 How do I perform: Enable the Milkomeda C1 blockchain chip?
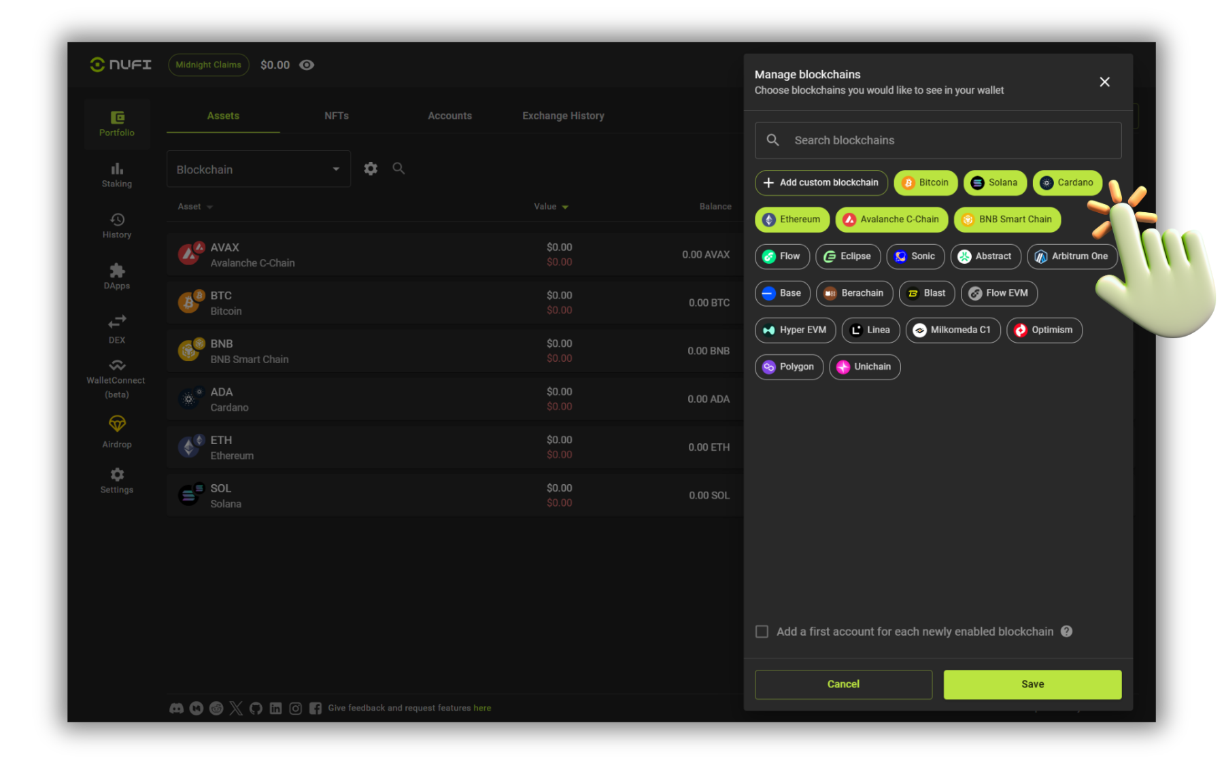pos(953,330)
